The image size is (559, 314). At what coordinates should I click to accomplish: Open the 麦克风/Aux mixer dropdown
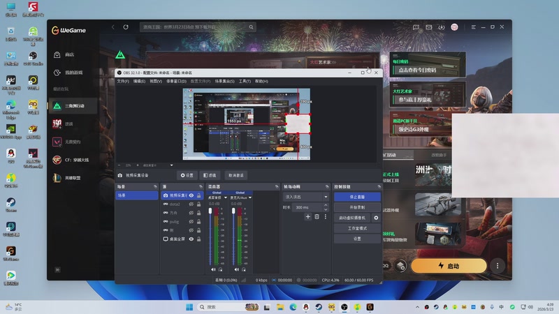[250, 197]
